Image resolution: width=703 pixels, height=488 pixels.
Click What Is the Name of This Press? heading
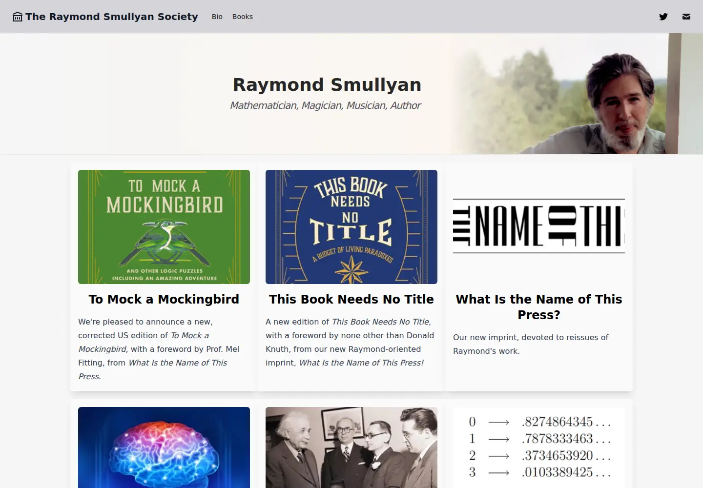click(539, 307)
